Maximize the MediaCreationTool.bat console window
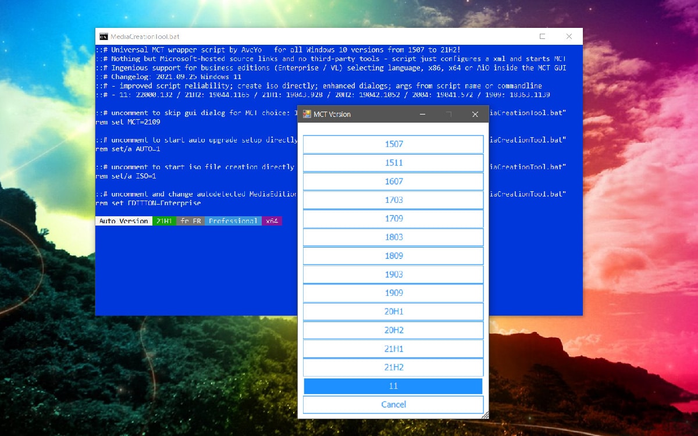The height and width of the screenshot is (436, 698). (542, 36)
